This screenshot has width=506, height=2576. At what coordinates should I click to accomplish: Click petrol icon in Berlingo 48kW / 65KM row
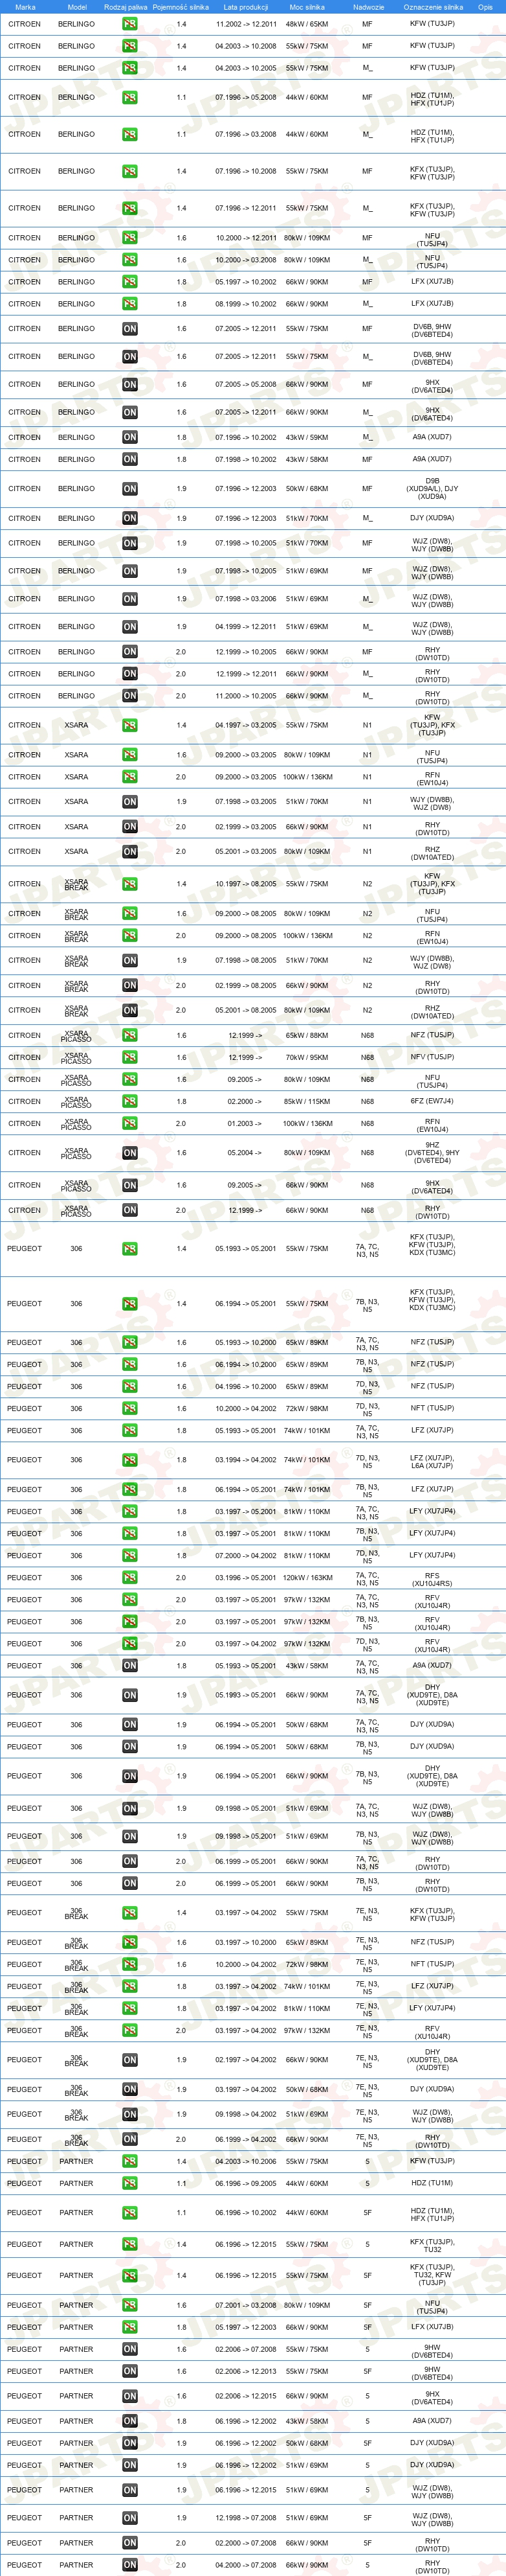(130, 24)
